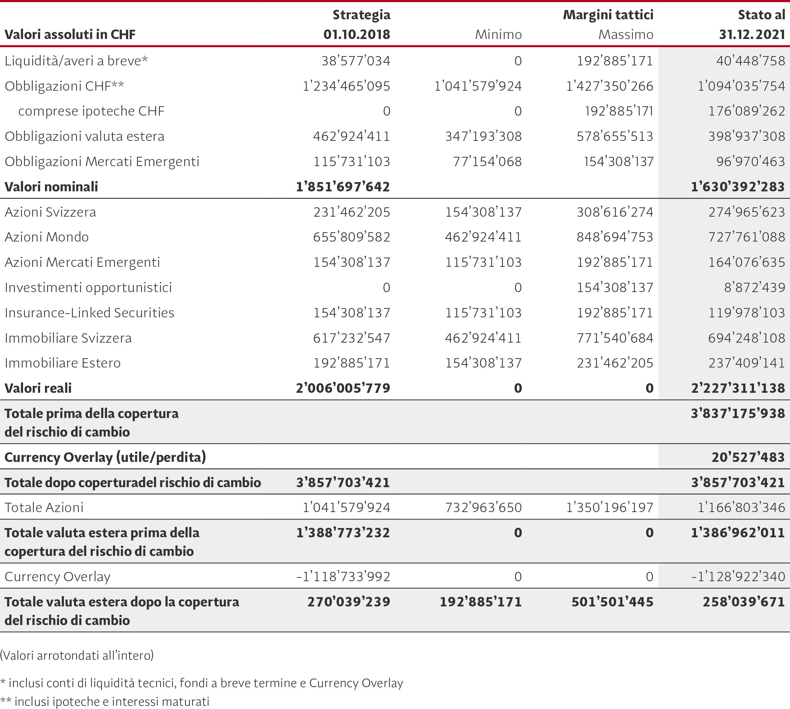Click the value 771'540'684
Image resolution: width=790 pixels, height=709 pixels.
[x=615, y=338]
